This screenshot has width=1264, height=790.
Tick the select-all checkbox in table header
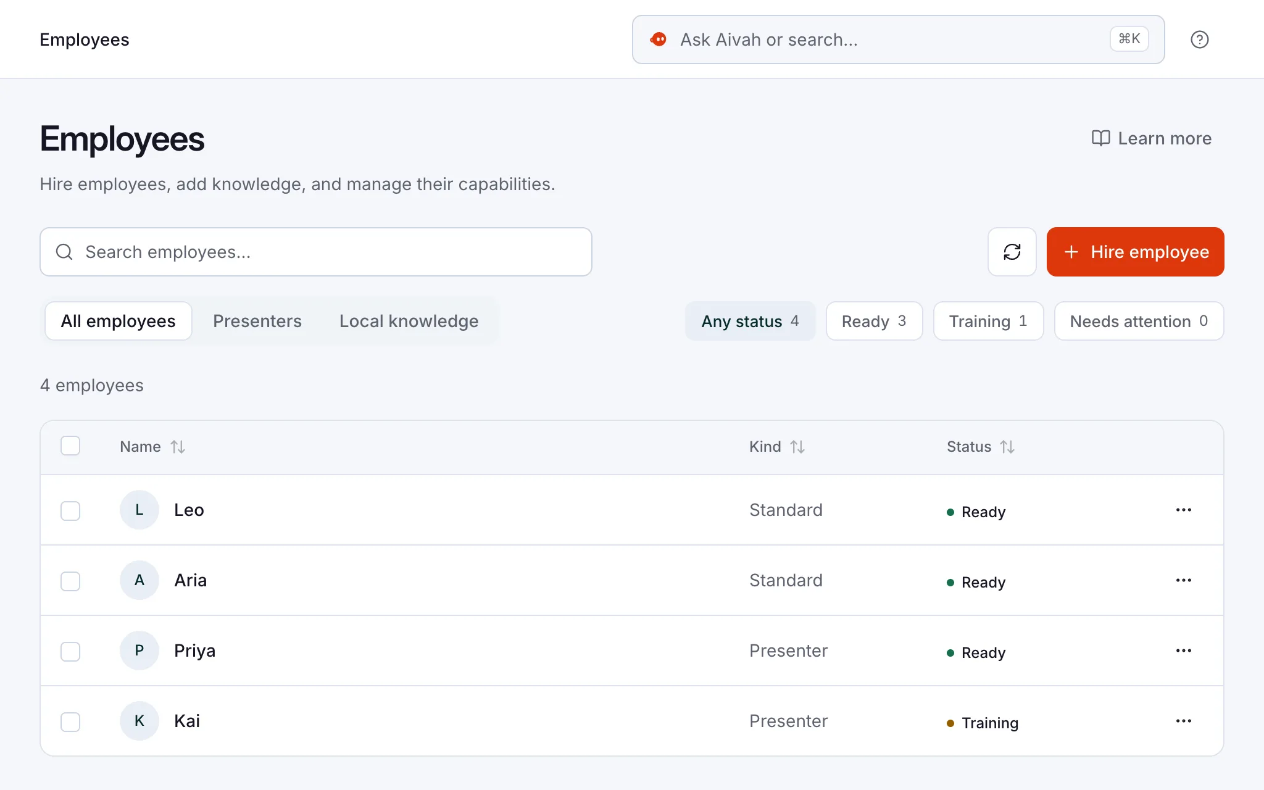coord(70,446)
